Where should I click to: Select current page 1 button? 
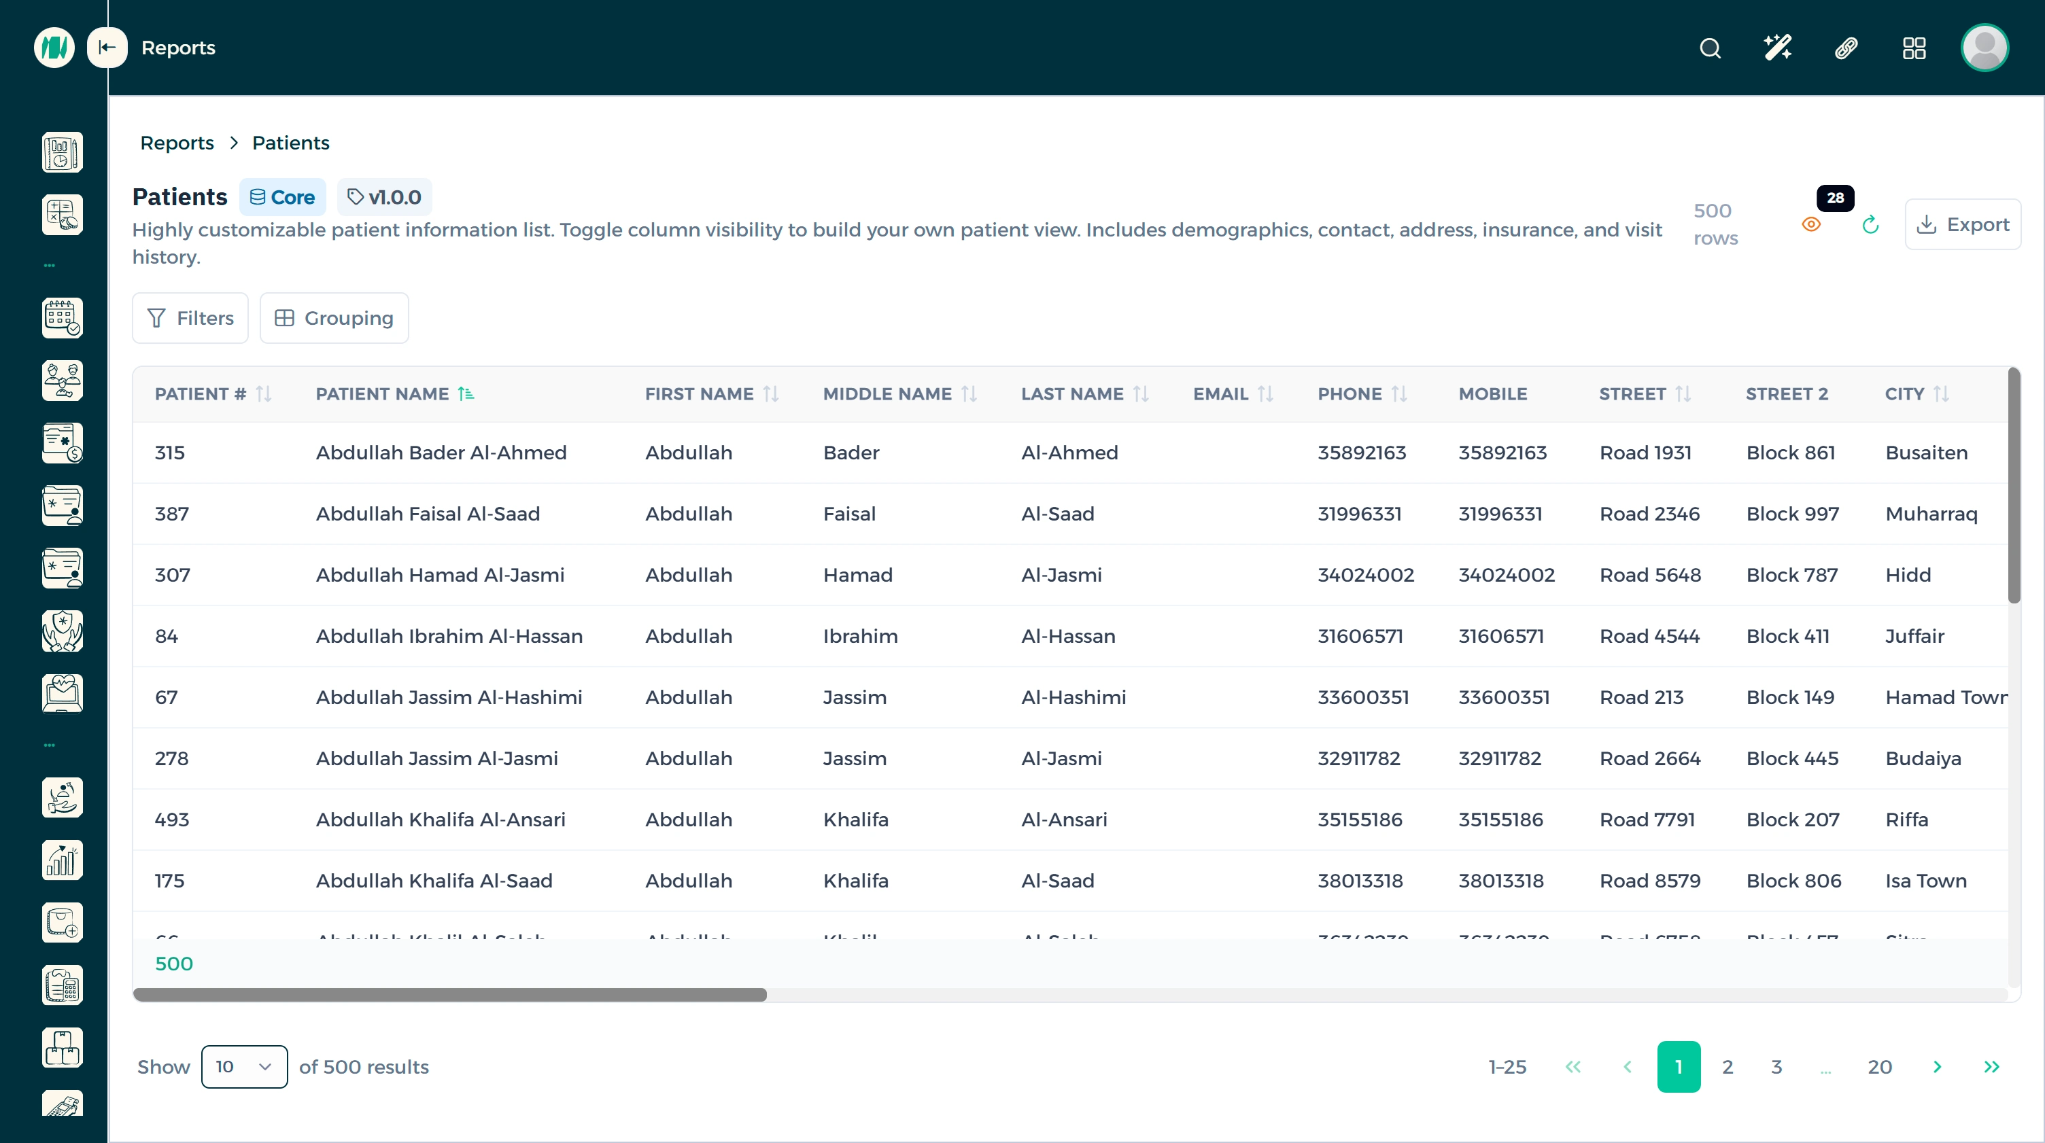coord(1679,1067)
